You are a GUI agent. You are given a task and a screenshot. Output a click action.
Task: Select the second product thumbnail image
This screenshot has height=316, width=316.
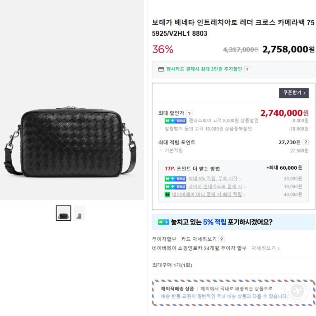tap(79, 213)
